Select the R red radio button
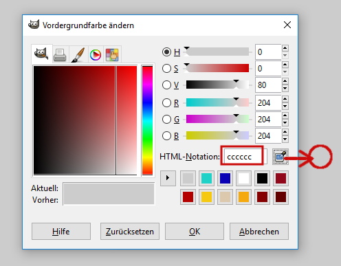 pyautogui.click(x=166, y=103)
